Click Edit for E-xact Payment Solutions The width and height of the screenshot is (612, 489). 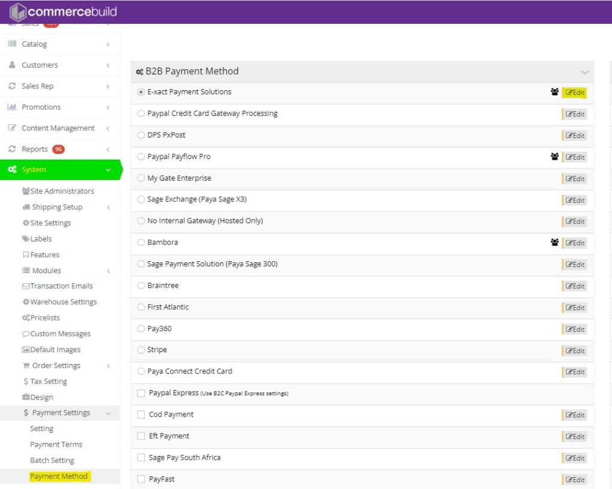coord(575,93)
